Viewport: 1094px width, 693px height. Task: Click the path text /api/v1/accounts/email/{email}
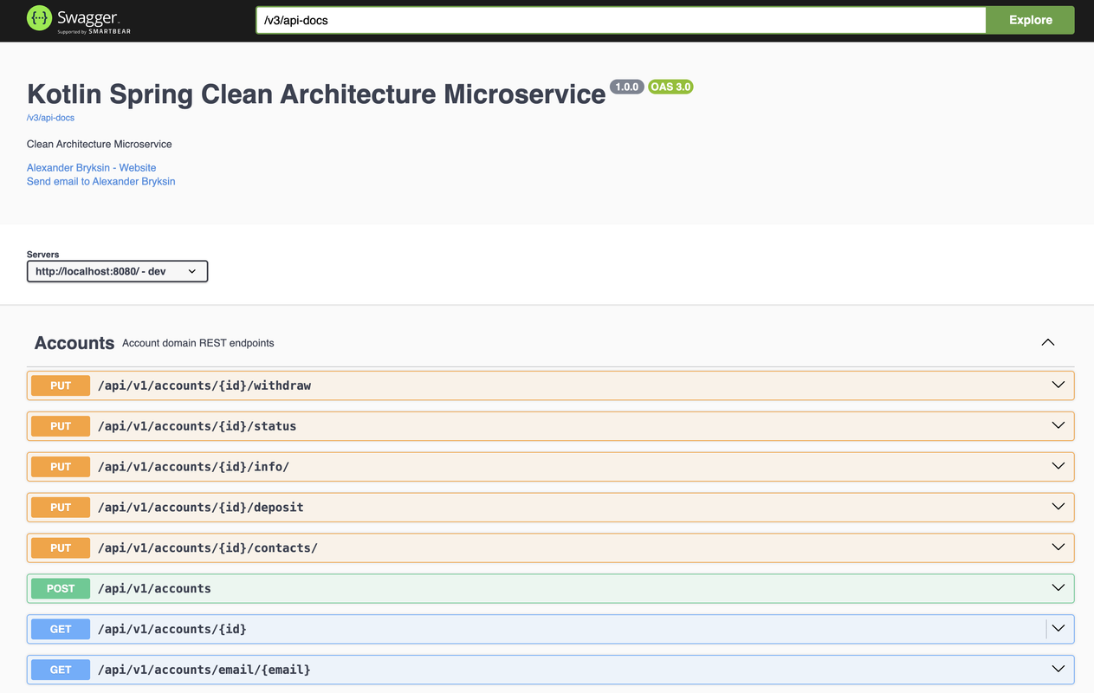tap(204, 670)
